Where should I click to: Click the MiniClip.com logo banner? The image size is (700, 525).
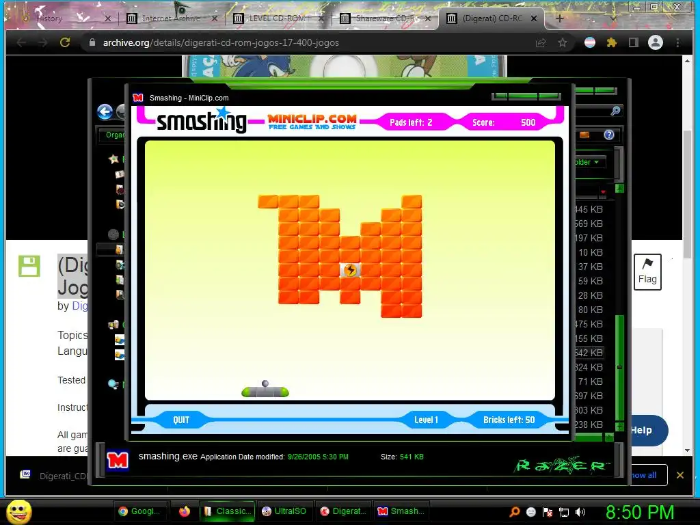312,122
